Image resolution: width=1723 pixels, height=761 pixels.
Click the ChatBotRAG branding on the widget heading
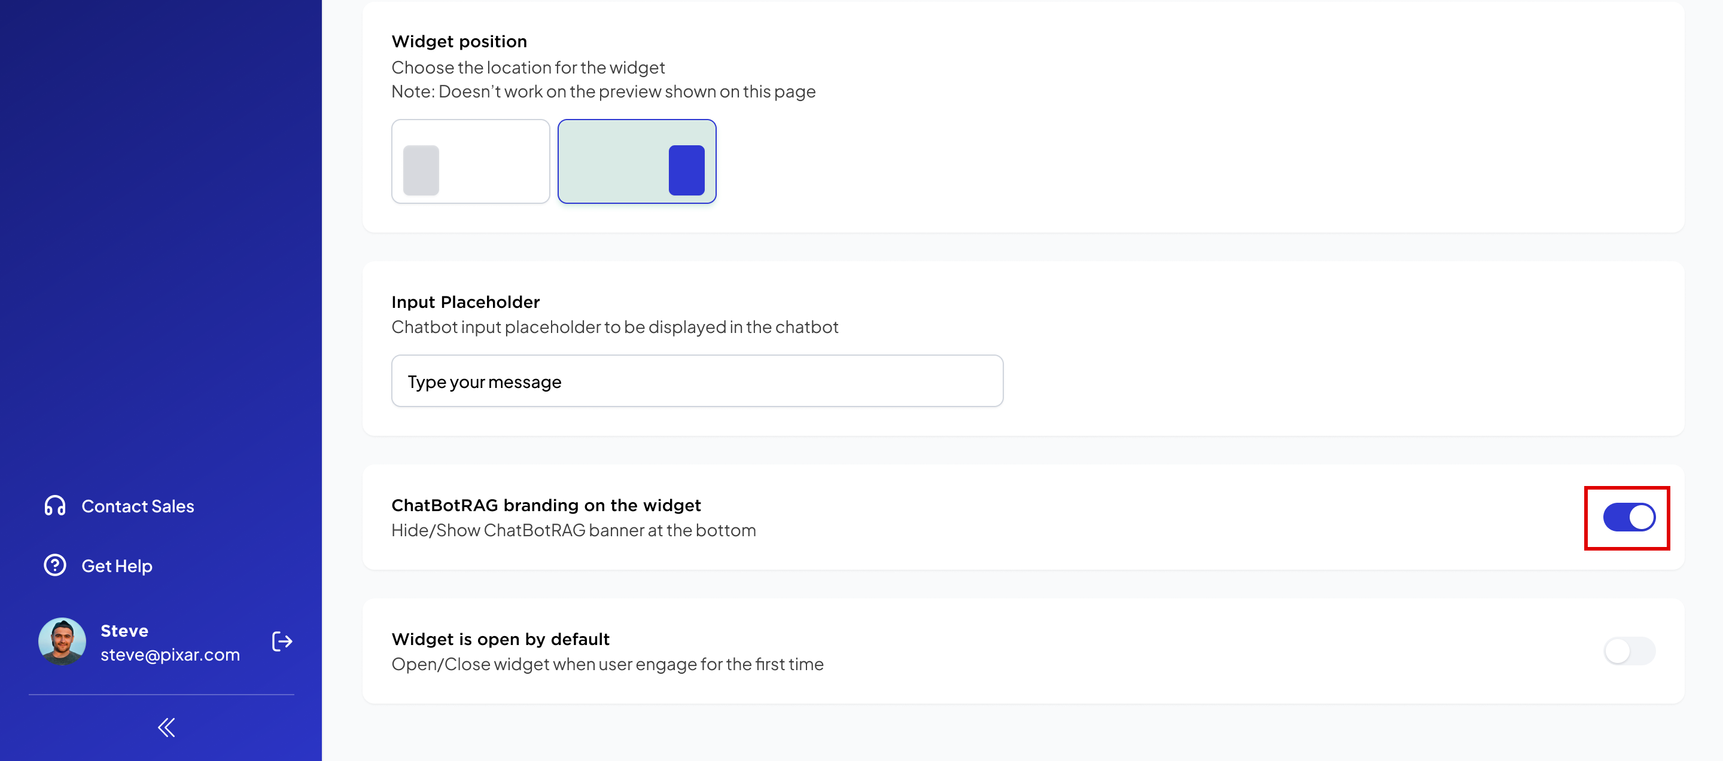(x=546, y=505)
